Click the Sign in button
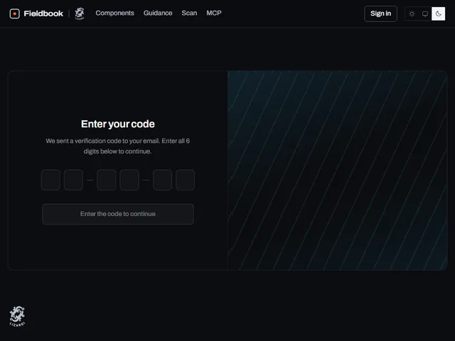The height and width of the screenshot is (341, 455). coord(380,13)
